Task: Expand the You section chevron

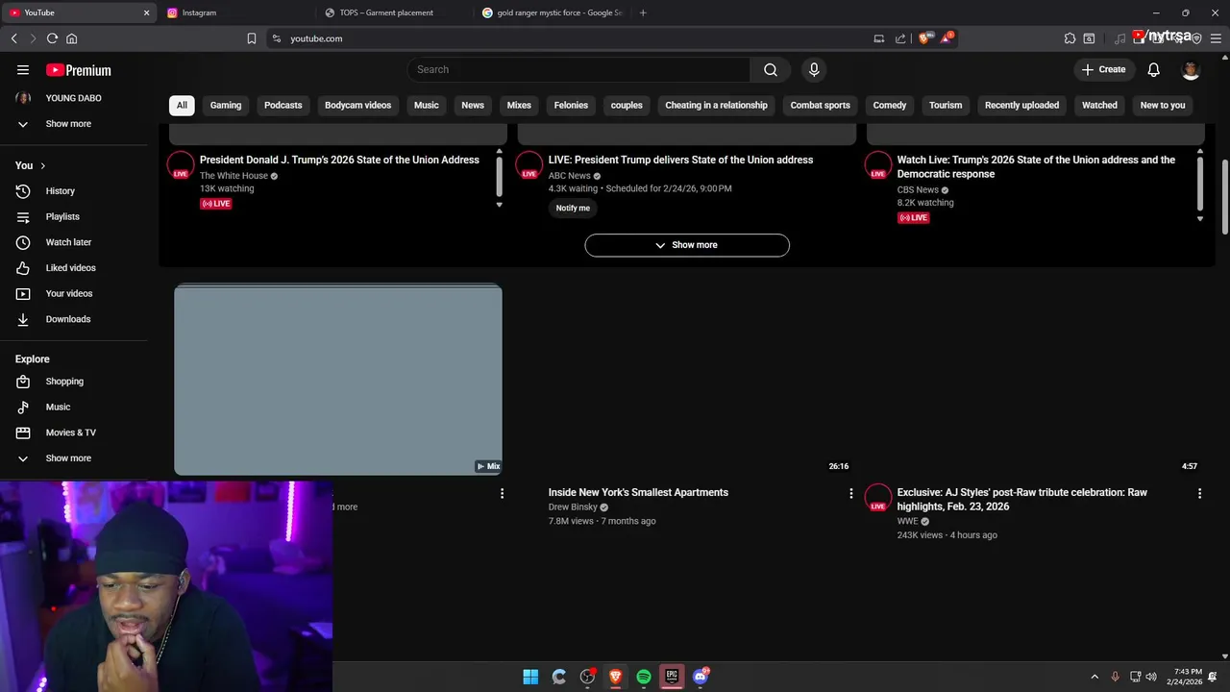Action: [x=42, y=165]
